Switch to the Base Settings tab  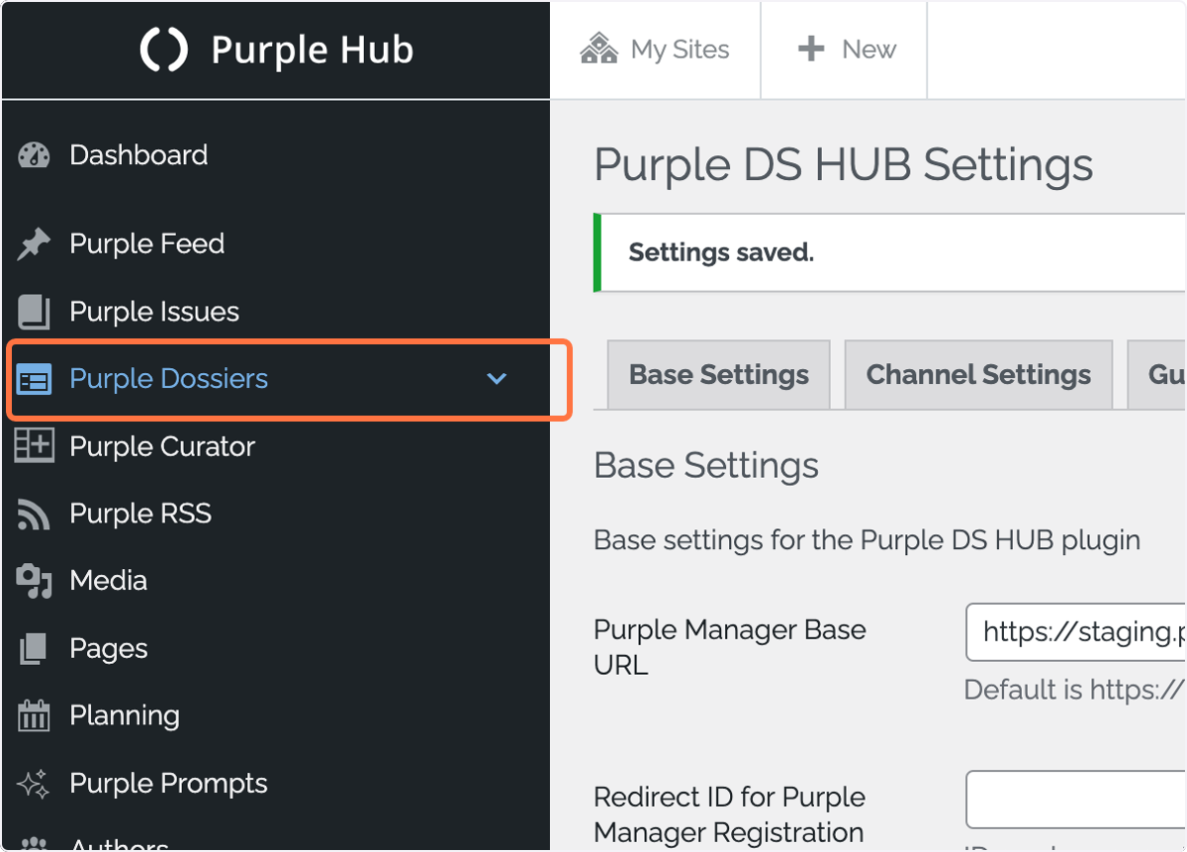click(719, 375)
